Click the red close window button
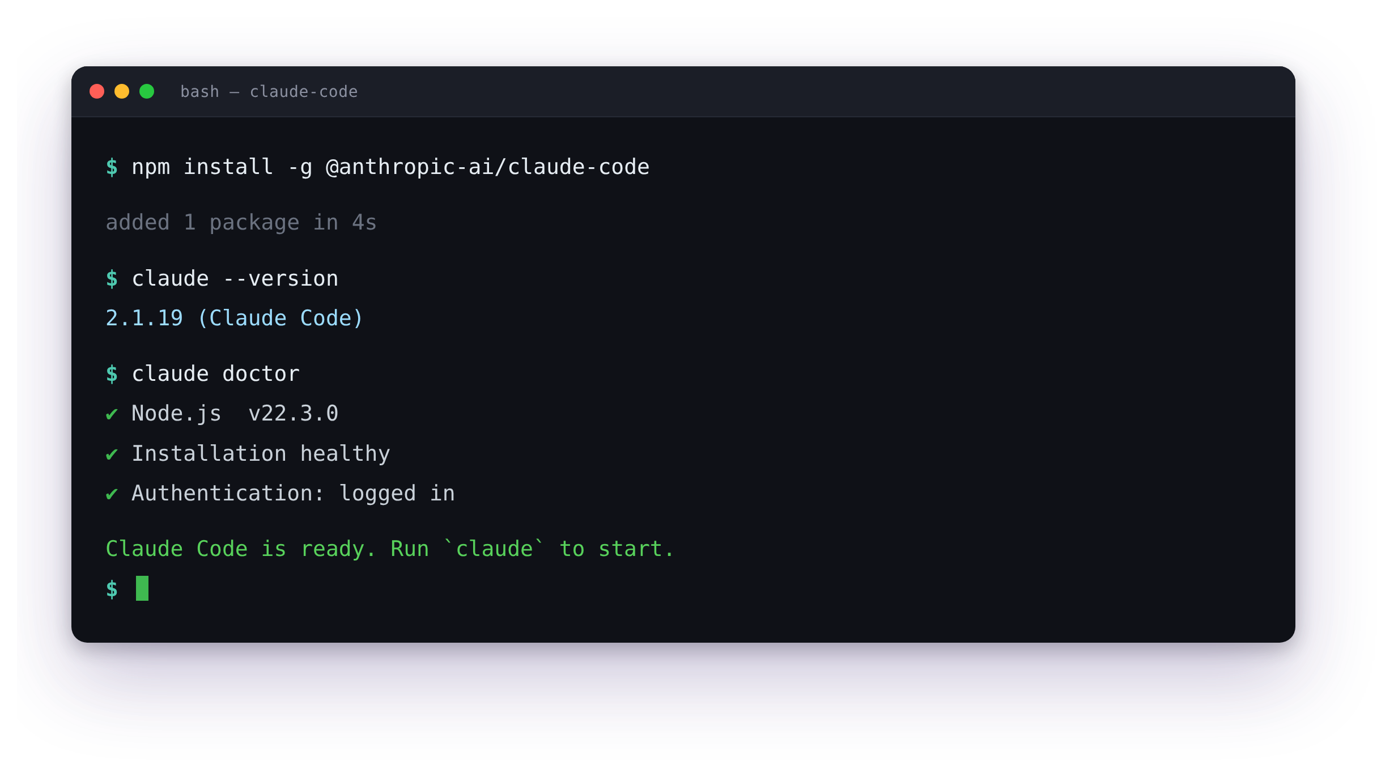The height and width of the screenshot is (777, 1394). 97,91
